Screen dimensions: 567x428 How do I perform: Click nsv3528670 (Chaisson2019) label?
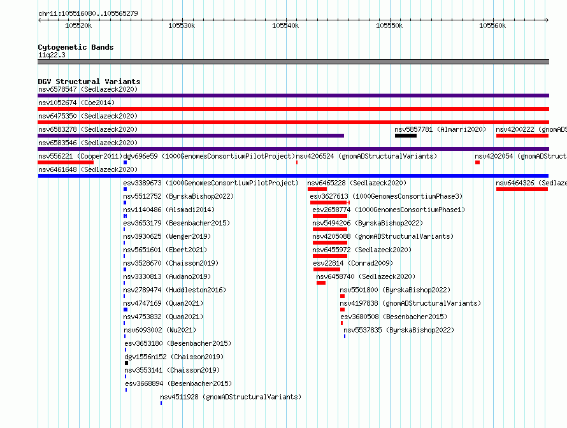171,263
